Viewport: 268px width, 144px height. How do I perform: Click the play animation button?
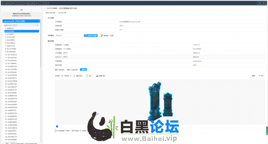78,76
